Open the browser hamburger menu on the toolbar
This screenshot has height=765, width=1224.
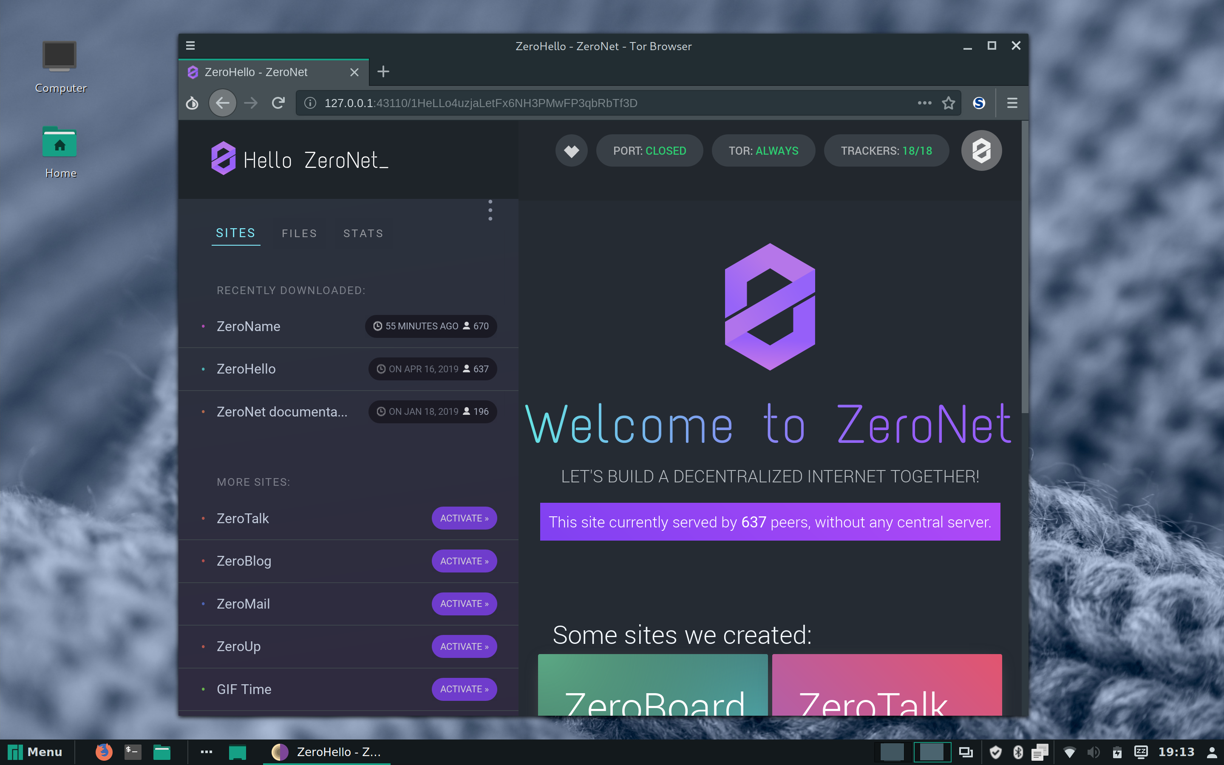click(1012, 103)
